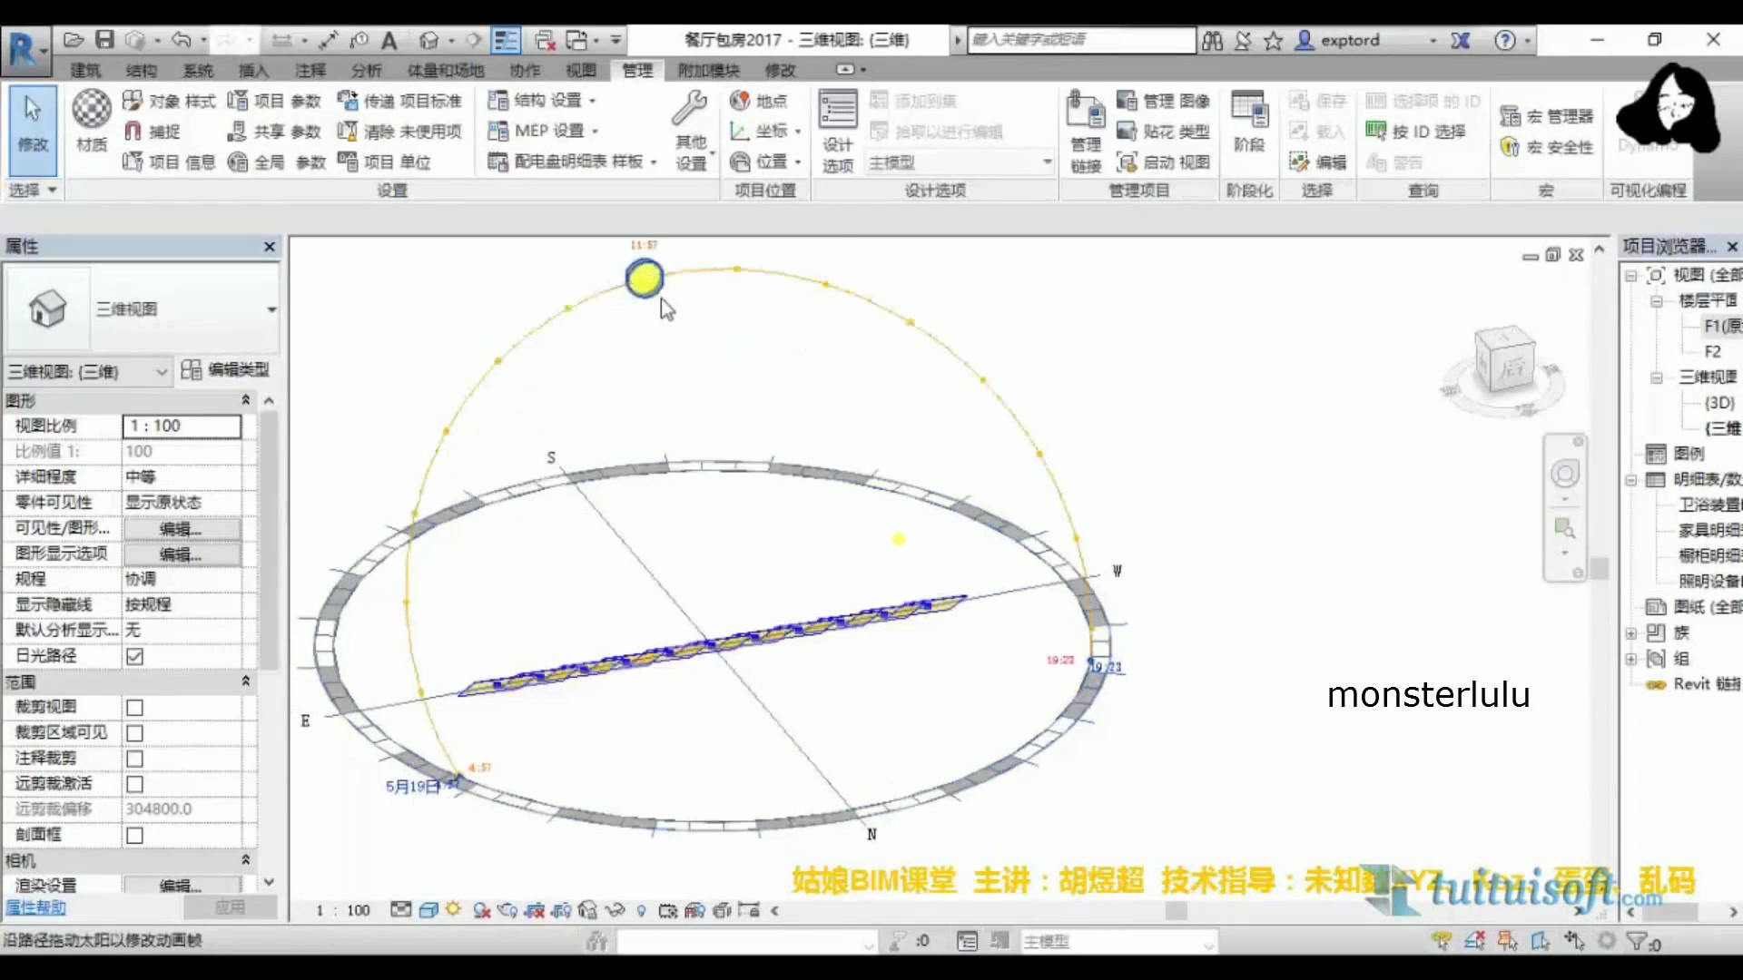Viewport: 1743px width, 980px height.
Task: Click the View Scale (视图比例) 1:100 field
Action: coord(182,426)
